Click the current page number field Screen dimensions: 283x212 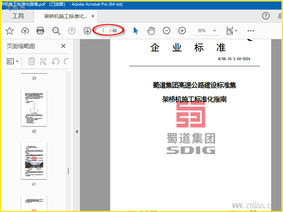(103, 31)
